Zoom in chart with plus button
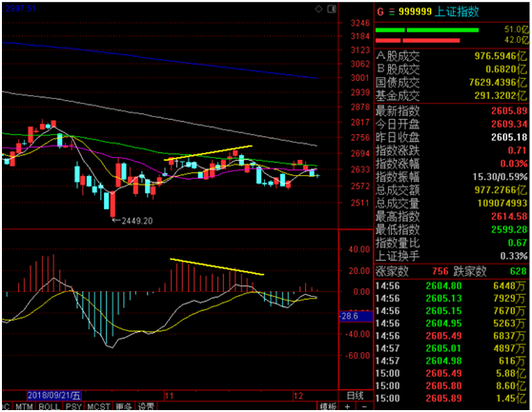The image size is (532, 412). click(x=347, y=406)
